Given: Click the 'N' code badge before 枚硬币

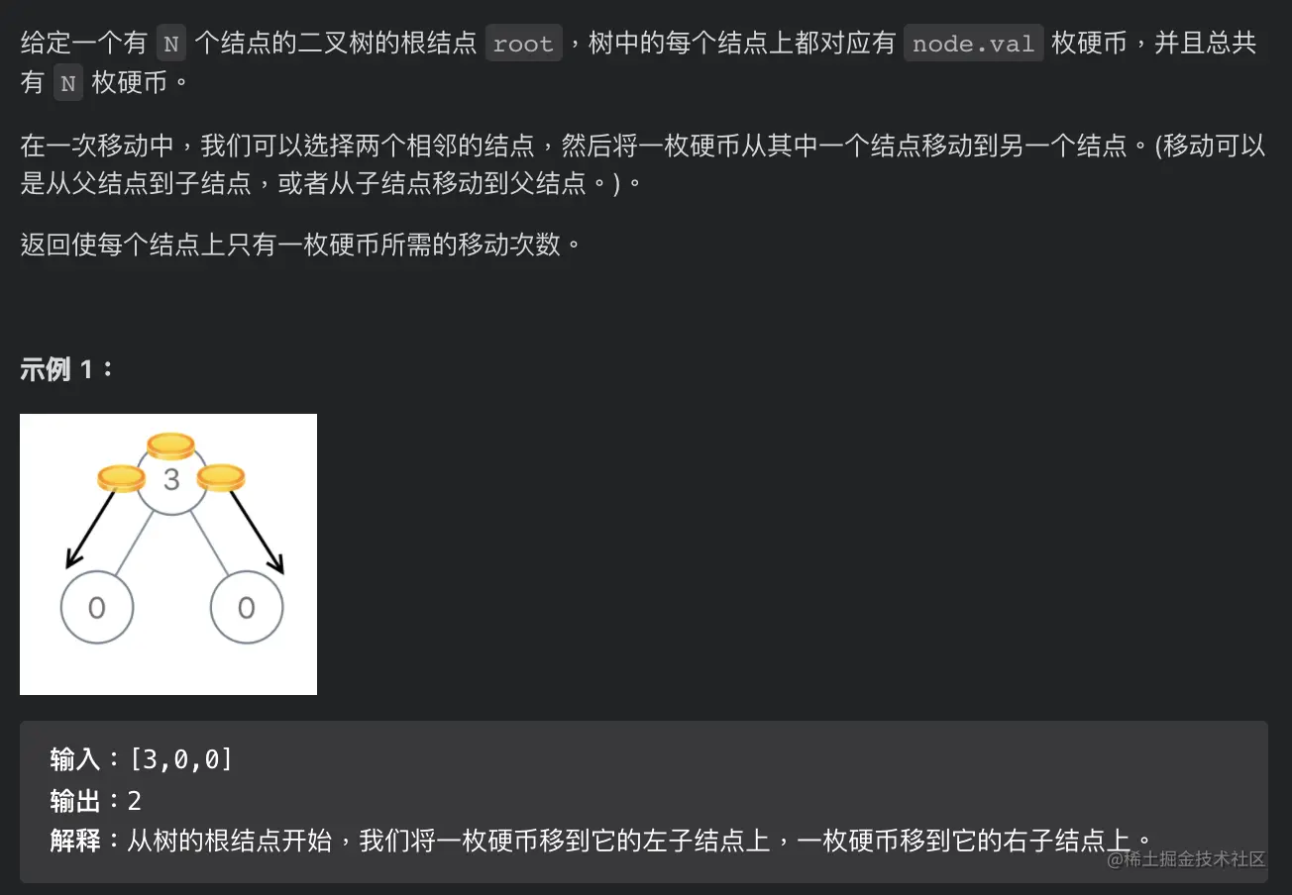Looking at the screenshot, I should tap(67, 84).
